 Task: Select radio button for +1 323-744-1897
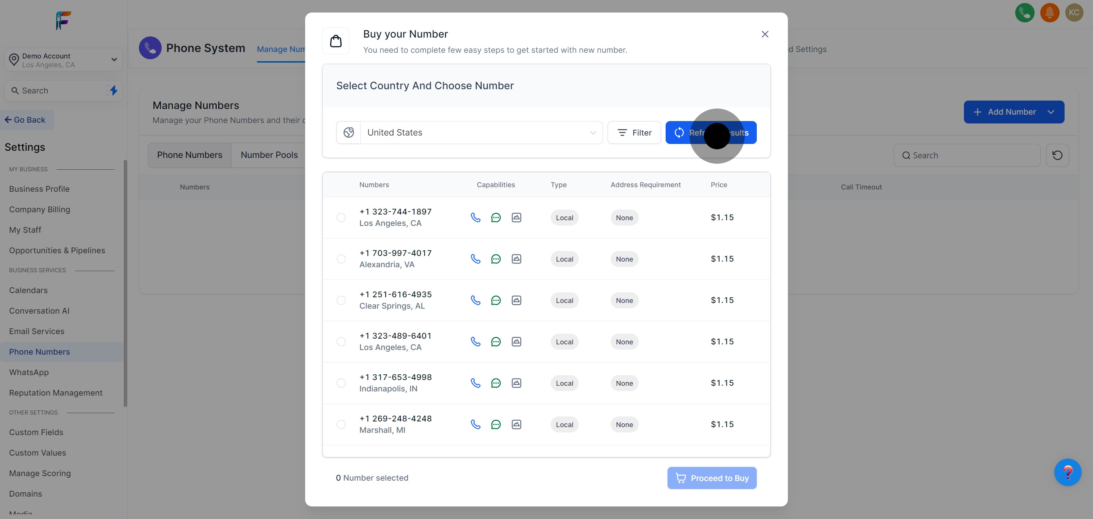[x=341, y=218]
